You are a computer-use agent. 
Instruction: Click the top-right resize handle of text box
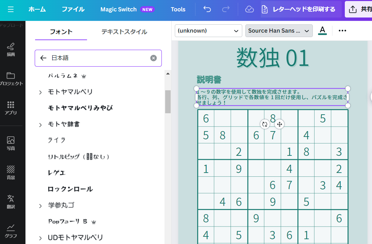348,89
